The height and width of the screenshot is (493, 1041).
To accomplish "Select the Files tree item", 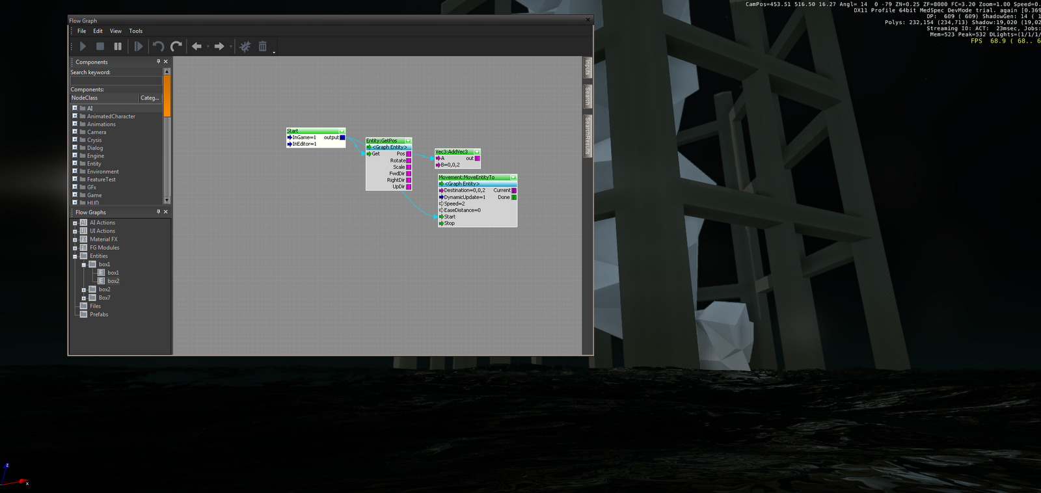I will coord(96,306).
